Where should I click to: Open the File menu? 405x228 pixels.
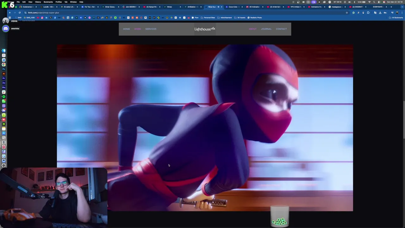[18, 2]
